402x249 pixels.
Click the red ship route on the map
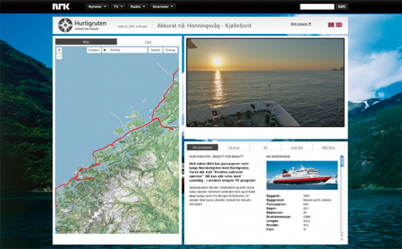pyautogui.click(x=130, y=131)
